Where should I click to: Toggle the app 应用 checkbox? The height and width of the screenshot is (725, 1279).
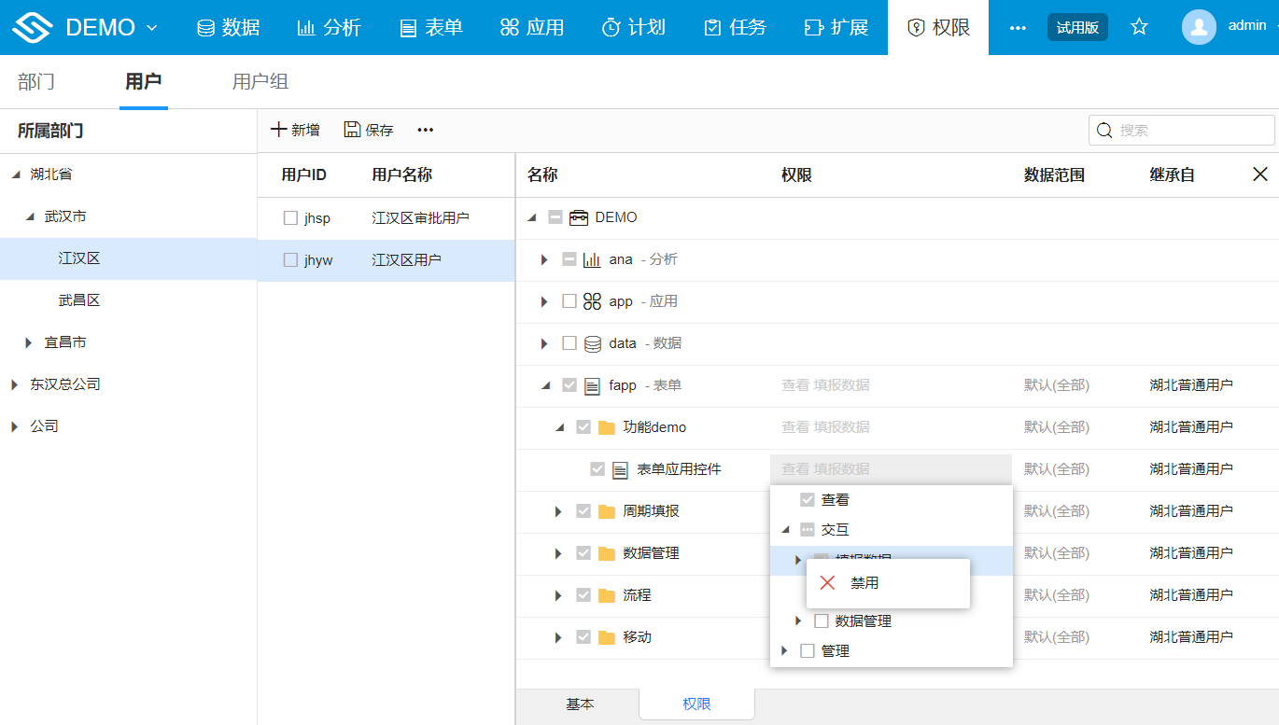pos(569,301)
